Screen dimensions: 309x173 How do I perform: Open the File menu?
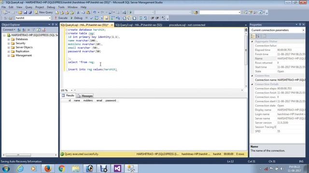3,7
